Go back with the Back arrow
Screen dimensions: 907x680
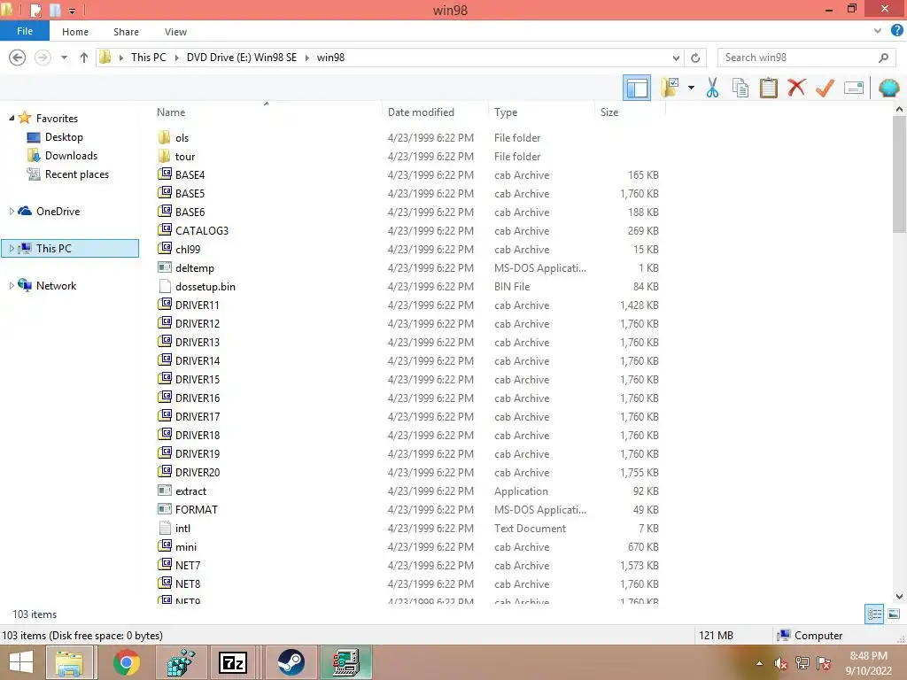18,58
